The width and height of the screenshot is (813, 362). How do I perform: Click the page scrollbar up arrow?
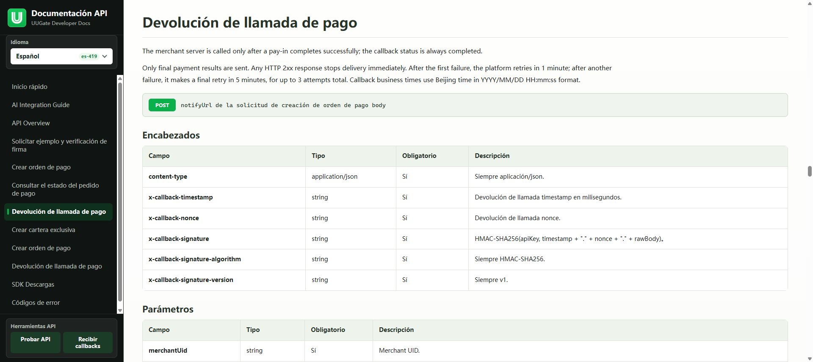point(809,3)
